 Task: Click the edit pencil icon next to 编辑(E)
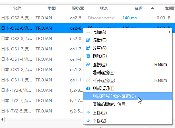[x=88, y=40]
